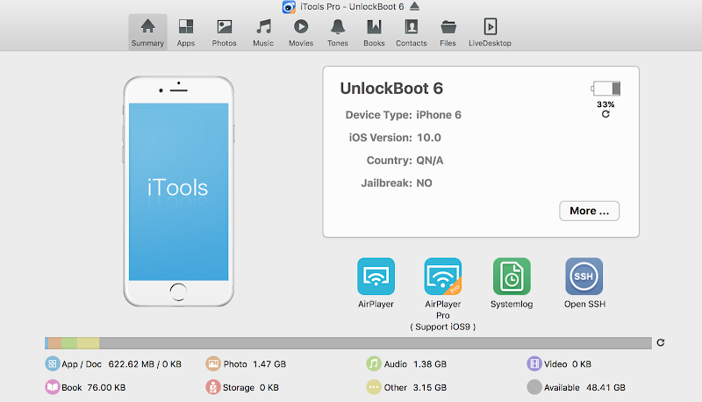The height and width of the screenshot is (402, 702).
Task: Refresh the battery status
Action: tap(605, 114)
